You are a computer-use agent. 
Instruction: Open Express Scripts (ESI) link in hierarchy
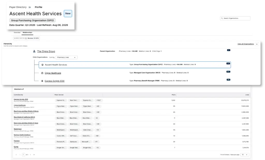pyautogui.click(x=54, y=81)
